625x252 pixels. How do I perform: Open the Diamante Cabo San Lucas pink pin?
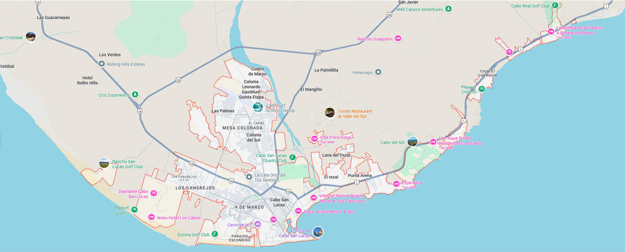154,193
